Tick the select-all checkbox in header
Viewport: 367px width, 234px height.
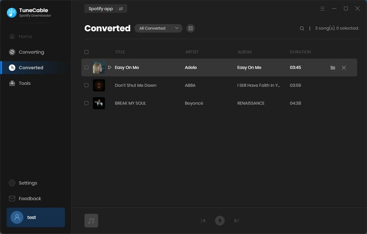point(86,52)
